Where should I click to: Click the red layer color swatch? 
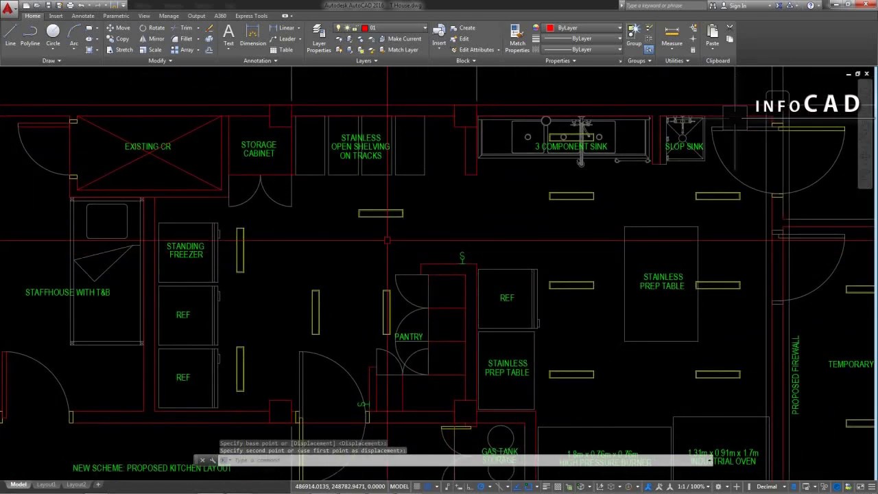(x=365, y=28)
